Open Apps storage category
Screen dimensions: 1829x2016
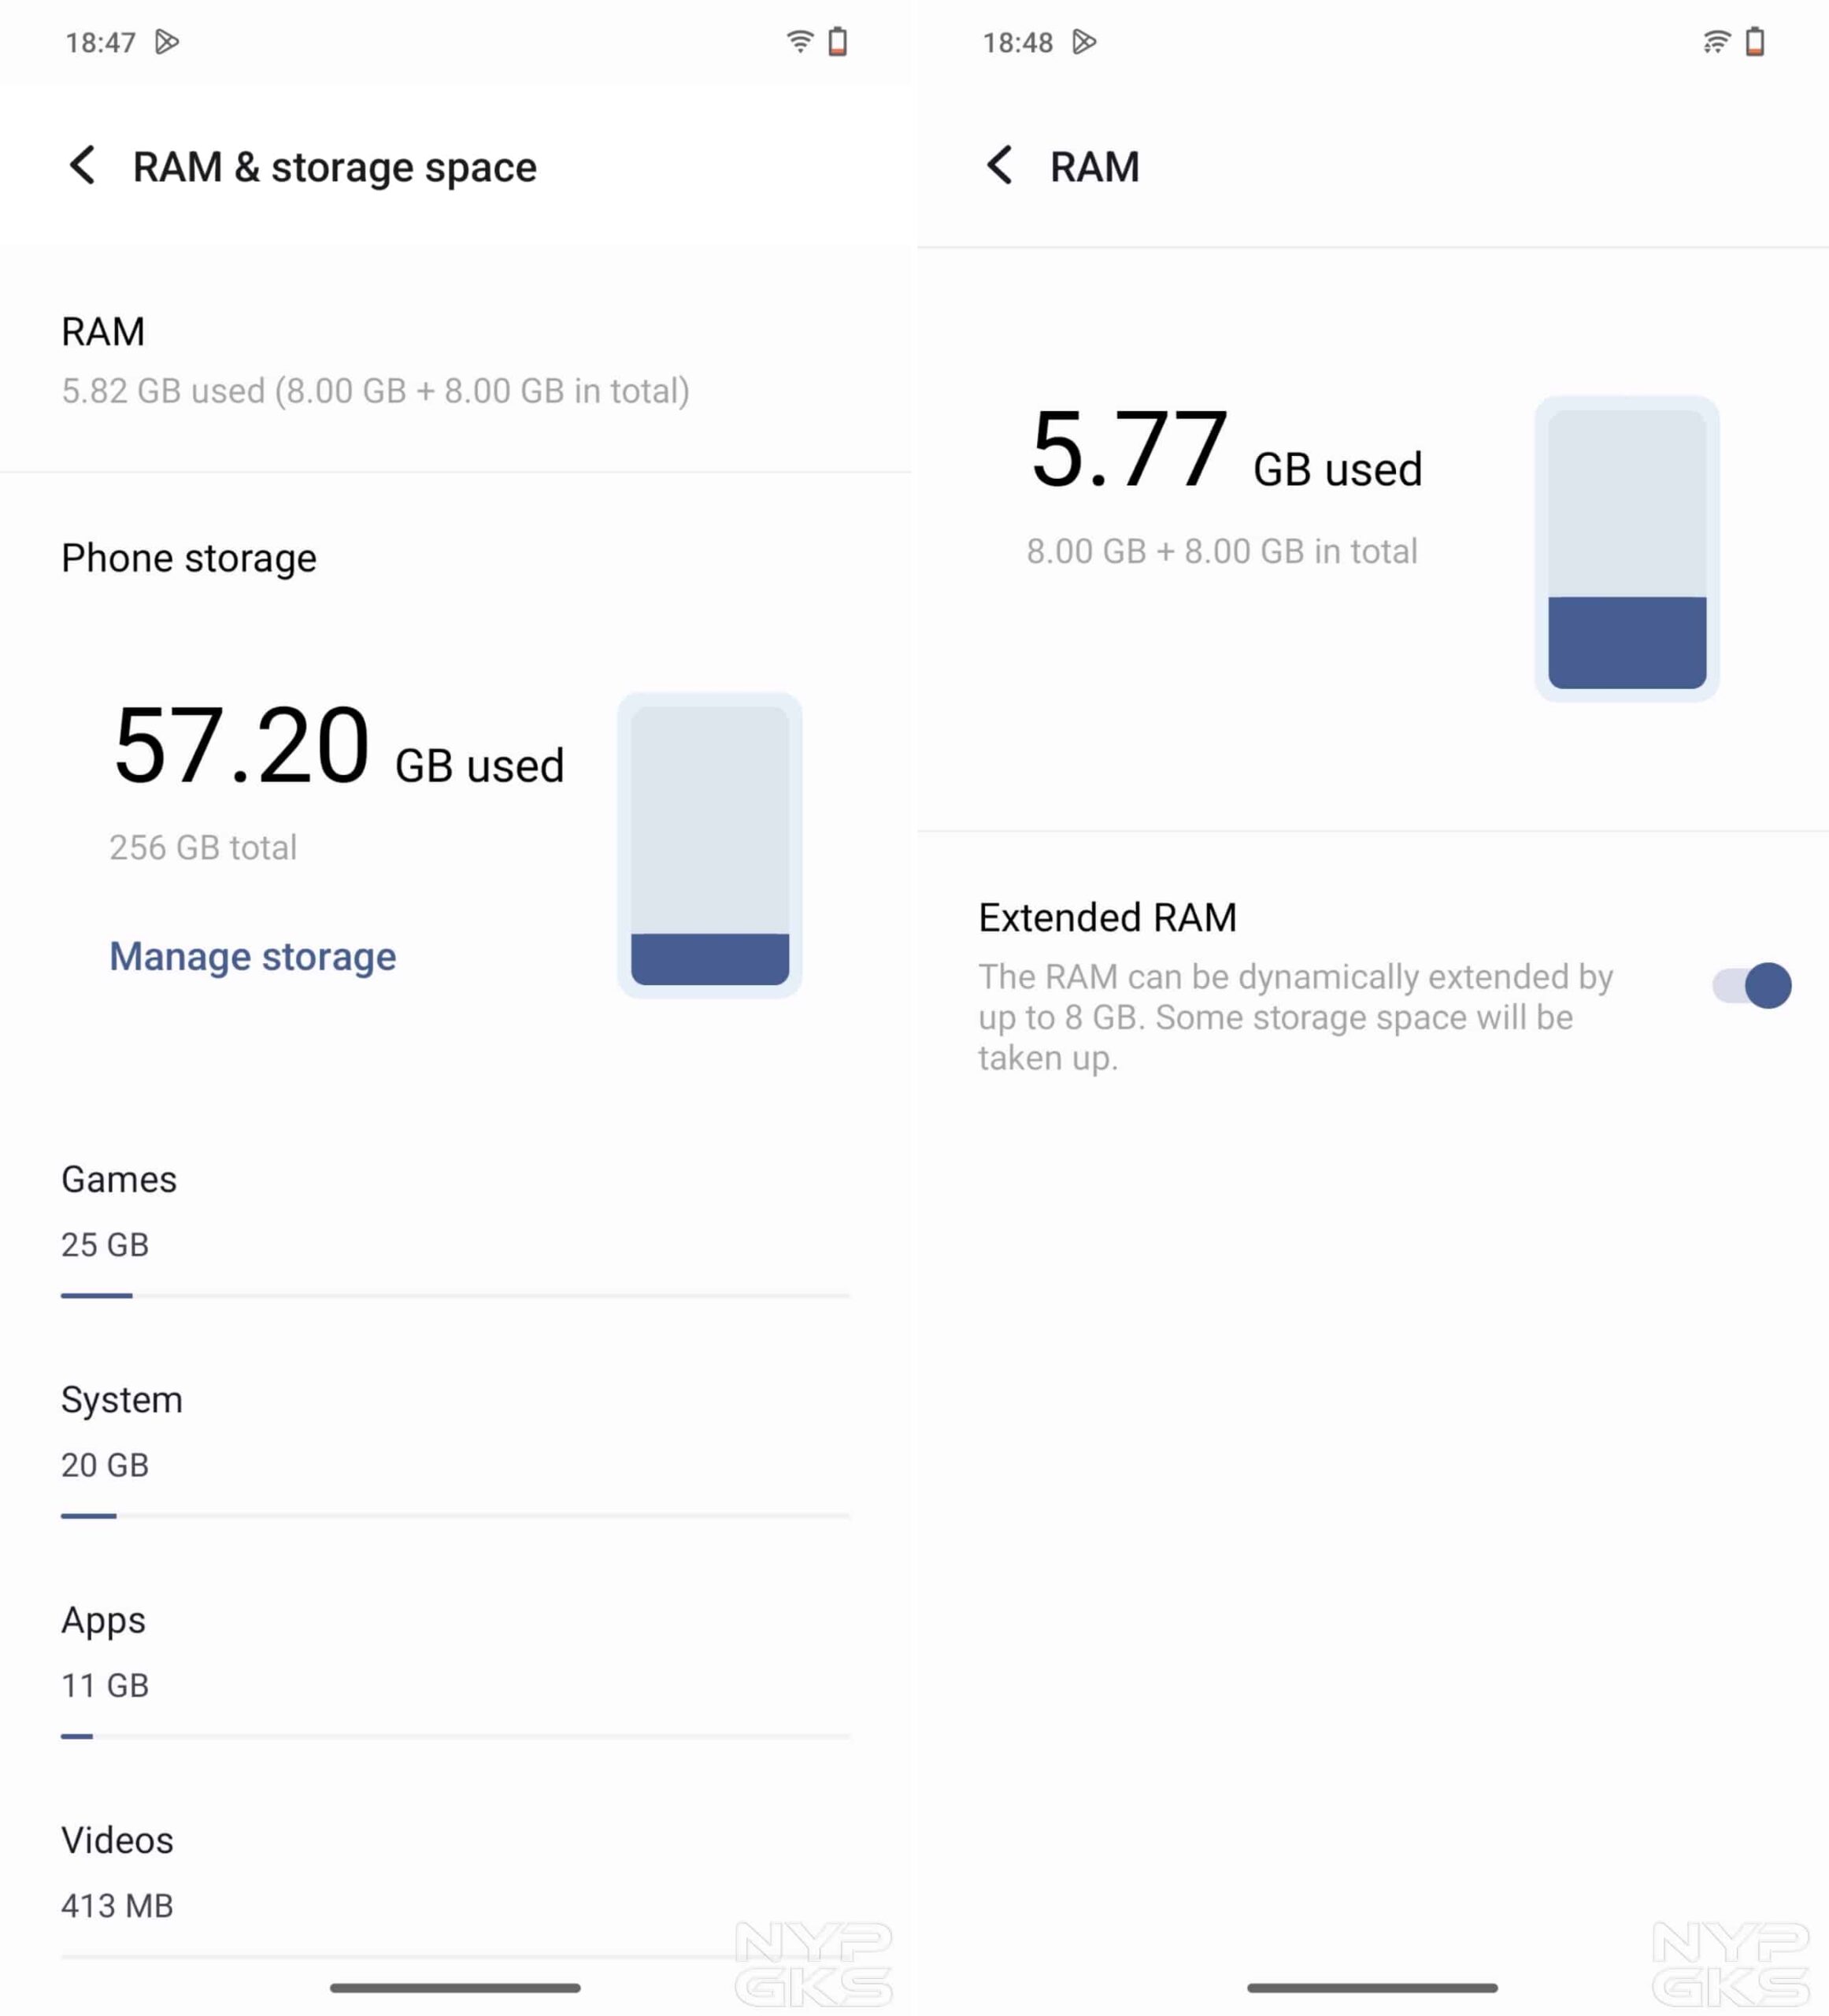tap(104, 1651)
